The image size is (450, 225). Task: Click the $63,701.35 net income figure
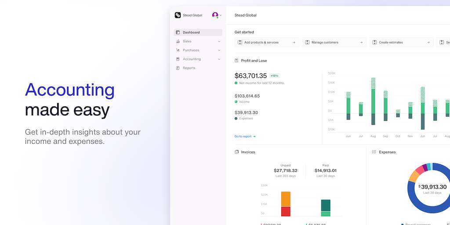[x=250, y=76]
